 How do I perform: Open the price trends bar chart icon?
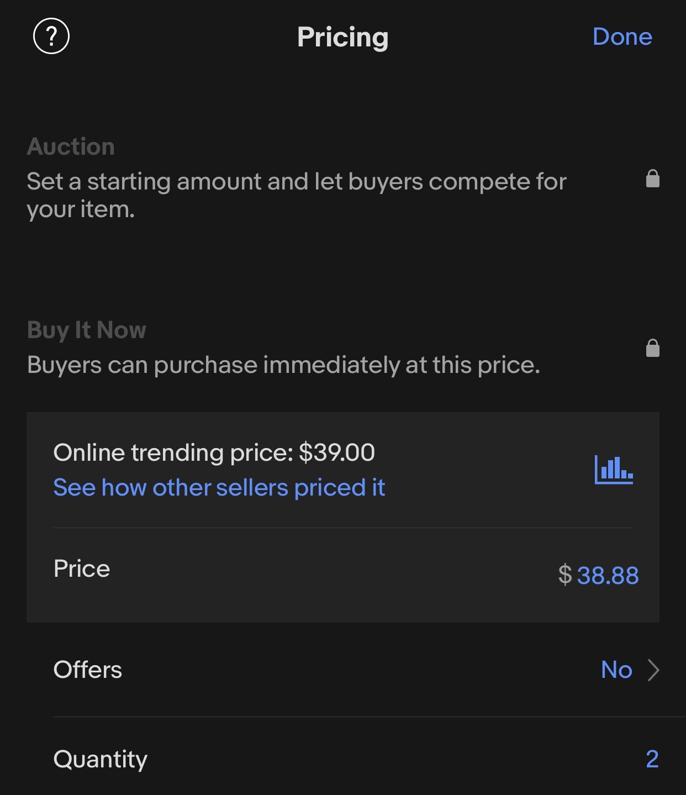614,470
